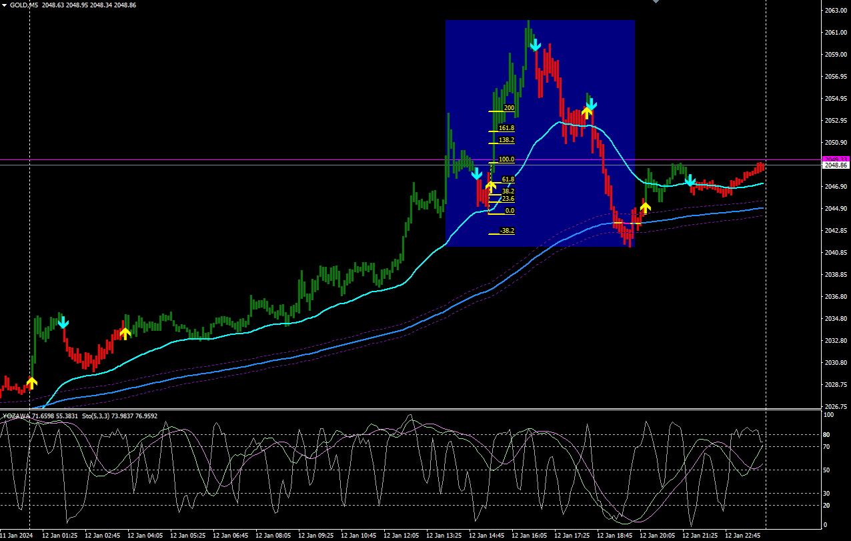Click the Fibonacci 100.0 level label

[x=506, y=159]
